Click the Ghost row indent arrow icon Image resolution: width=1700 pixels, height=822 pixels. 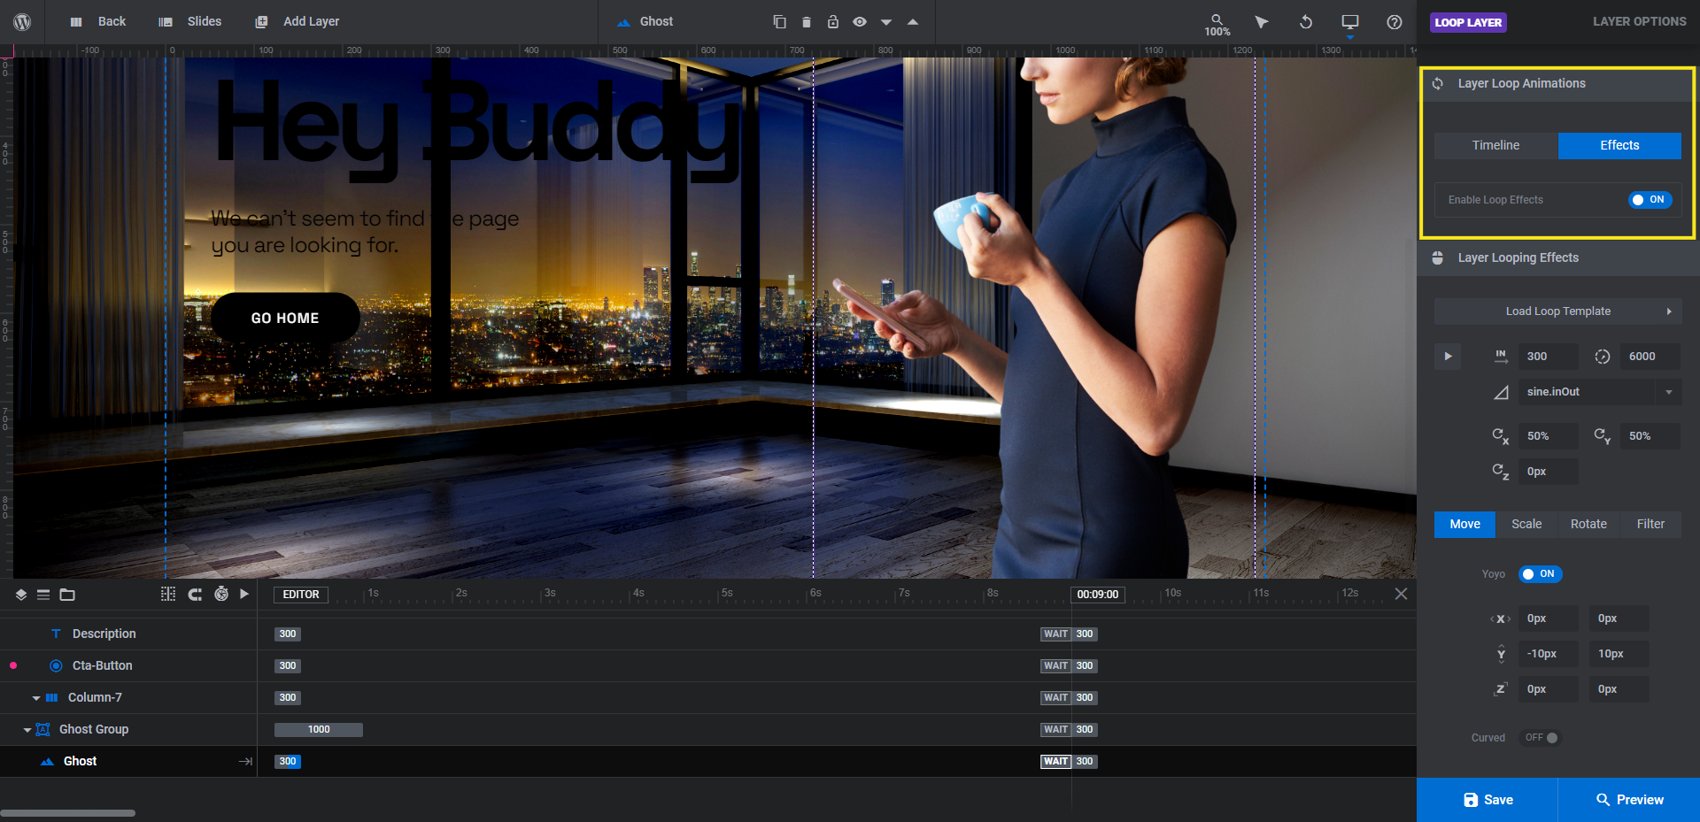point(245,762)
